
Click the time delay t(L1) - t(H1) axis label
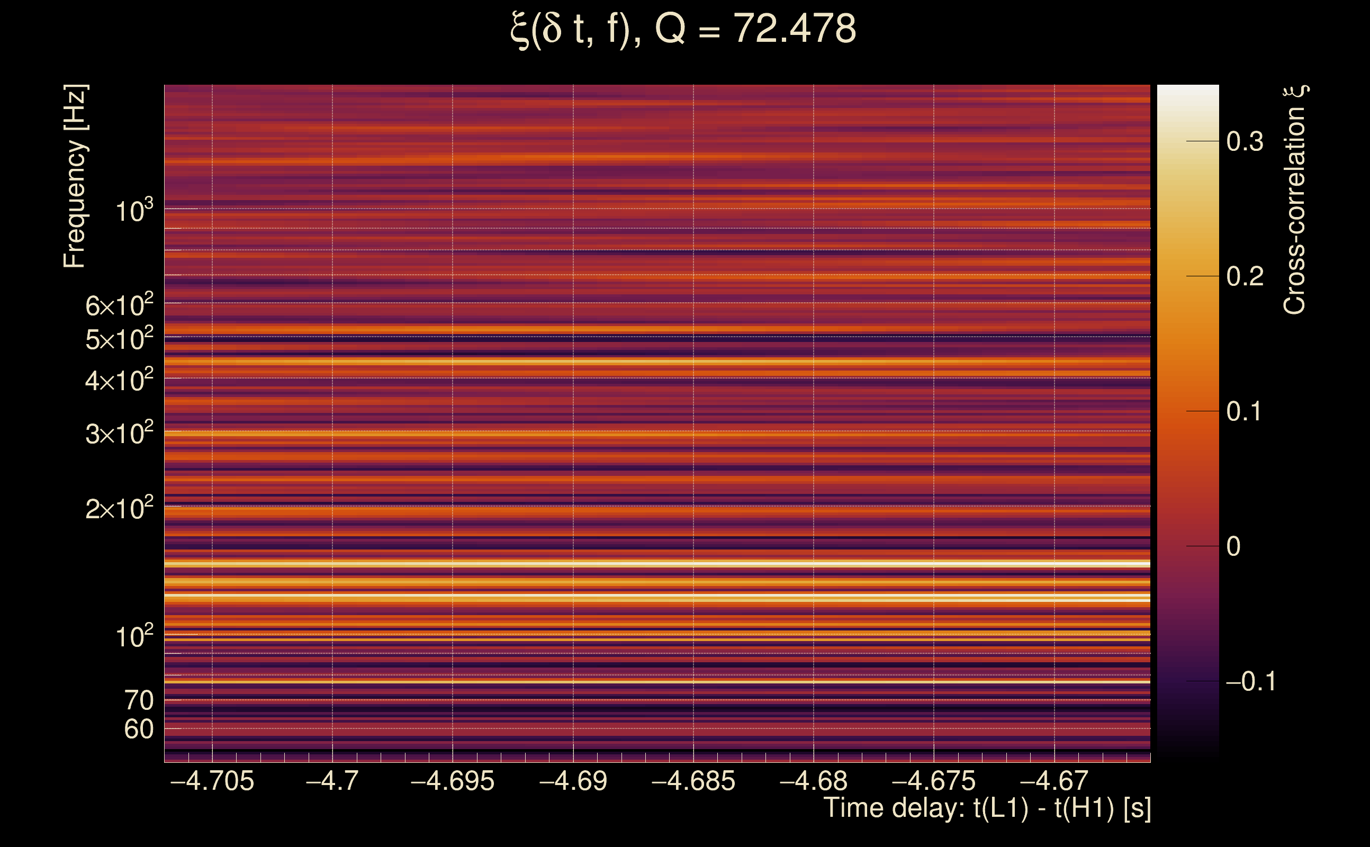[x=987, y=808]
